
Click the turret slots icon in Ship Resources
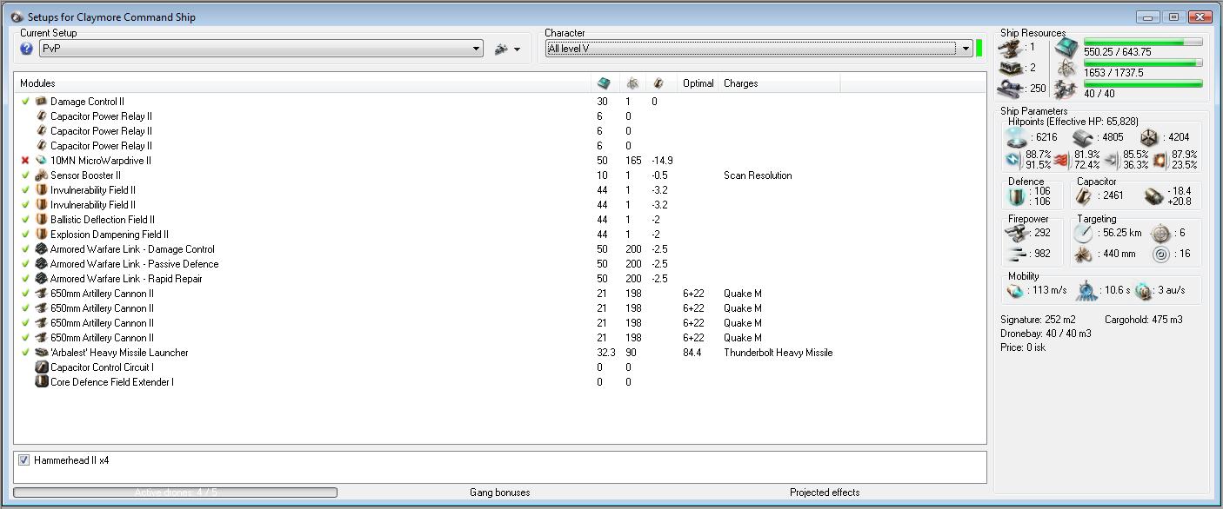coord(1010,47)
